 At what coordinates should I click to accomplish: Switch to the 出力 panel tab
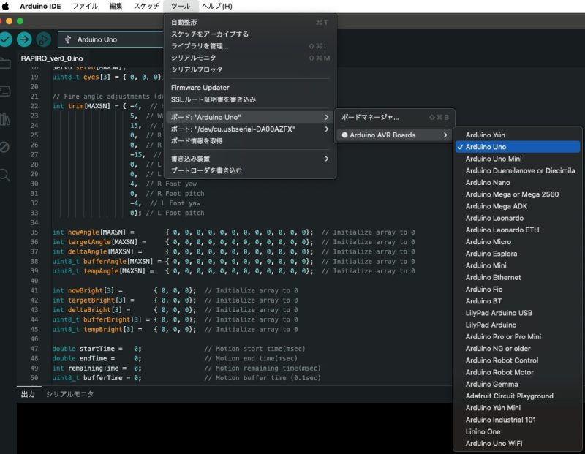pyautogui.click(x=28, y=394)
